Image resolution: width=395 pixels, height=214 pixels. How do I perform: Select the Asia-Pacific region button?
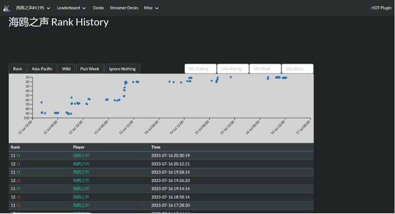tap(42, 69)
